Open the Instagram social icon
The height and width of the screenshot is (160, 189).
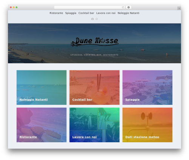click(96, 19)
